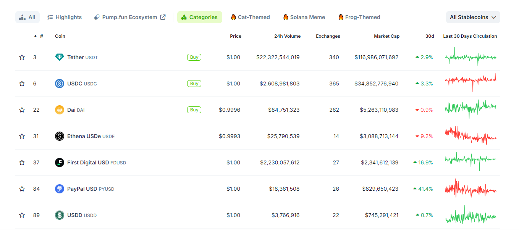Screen dimensions: 519x230
Task: Click the Tether coin logo
Action: point(60,57)
